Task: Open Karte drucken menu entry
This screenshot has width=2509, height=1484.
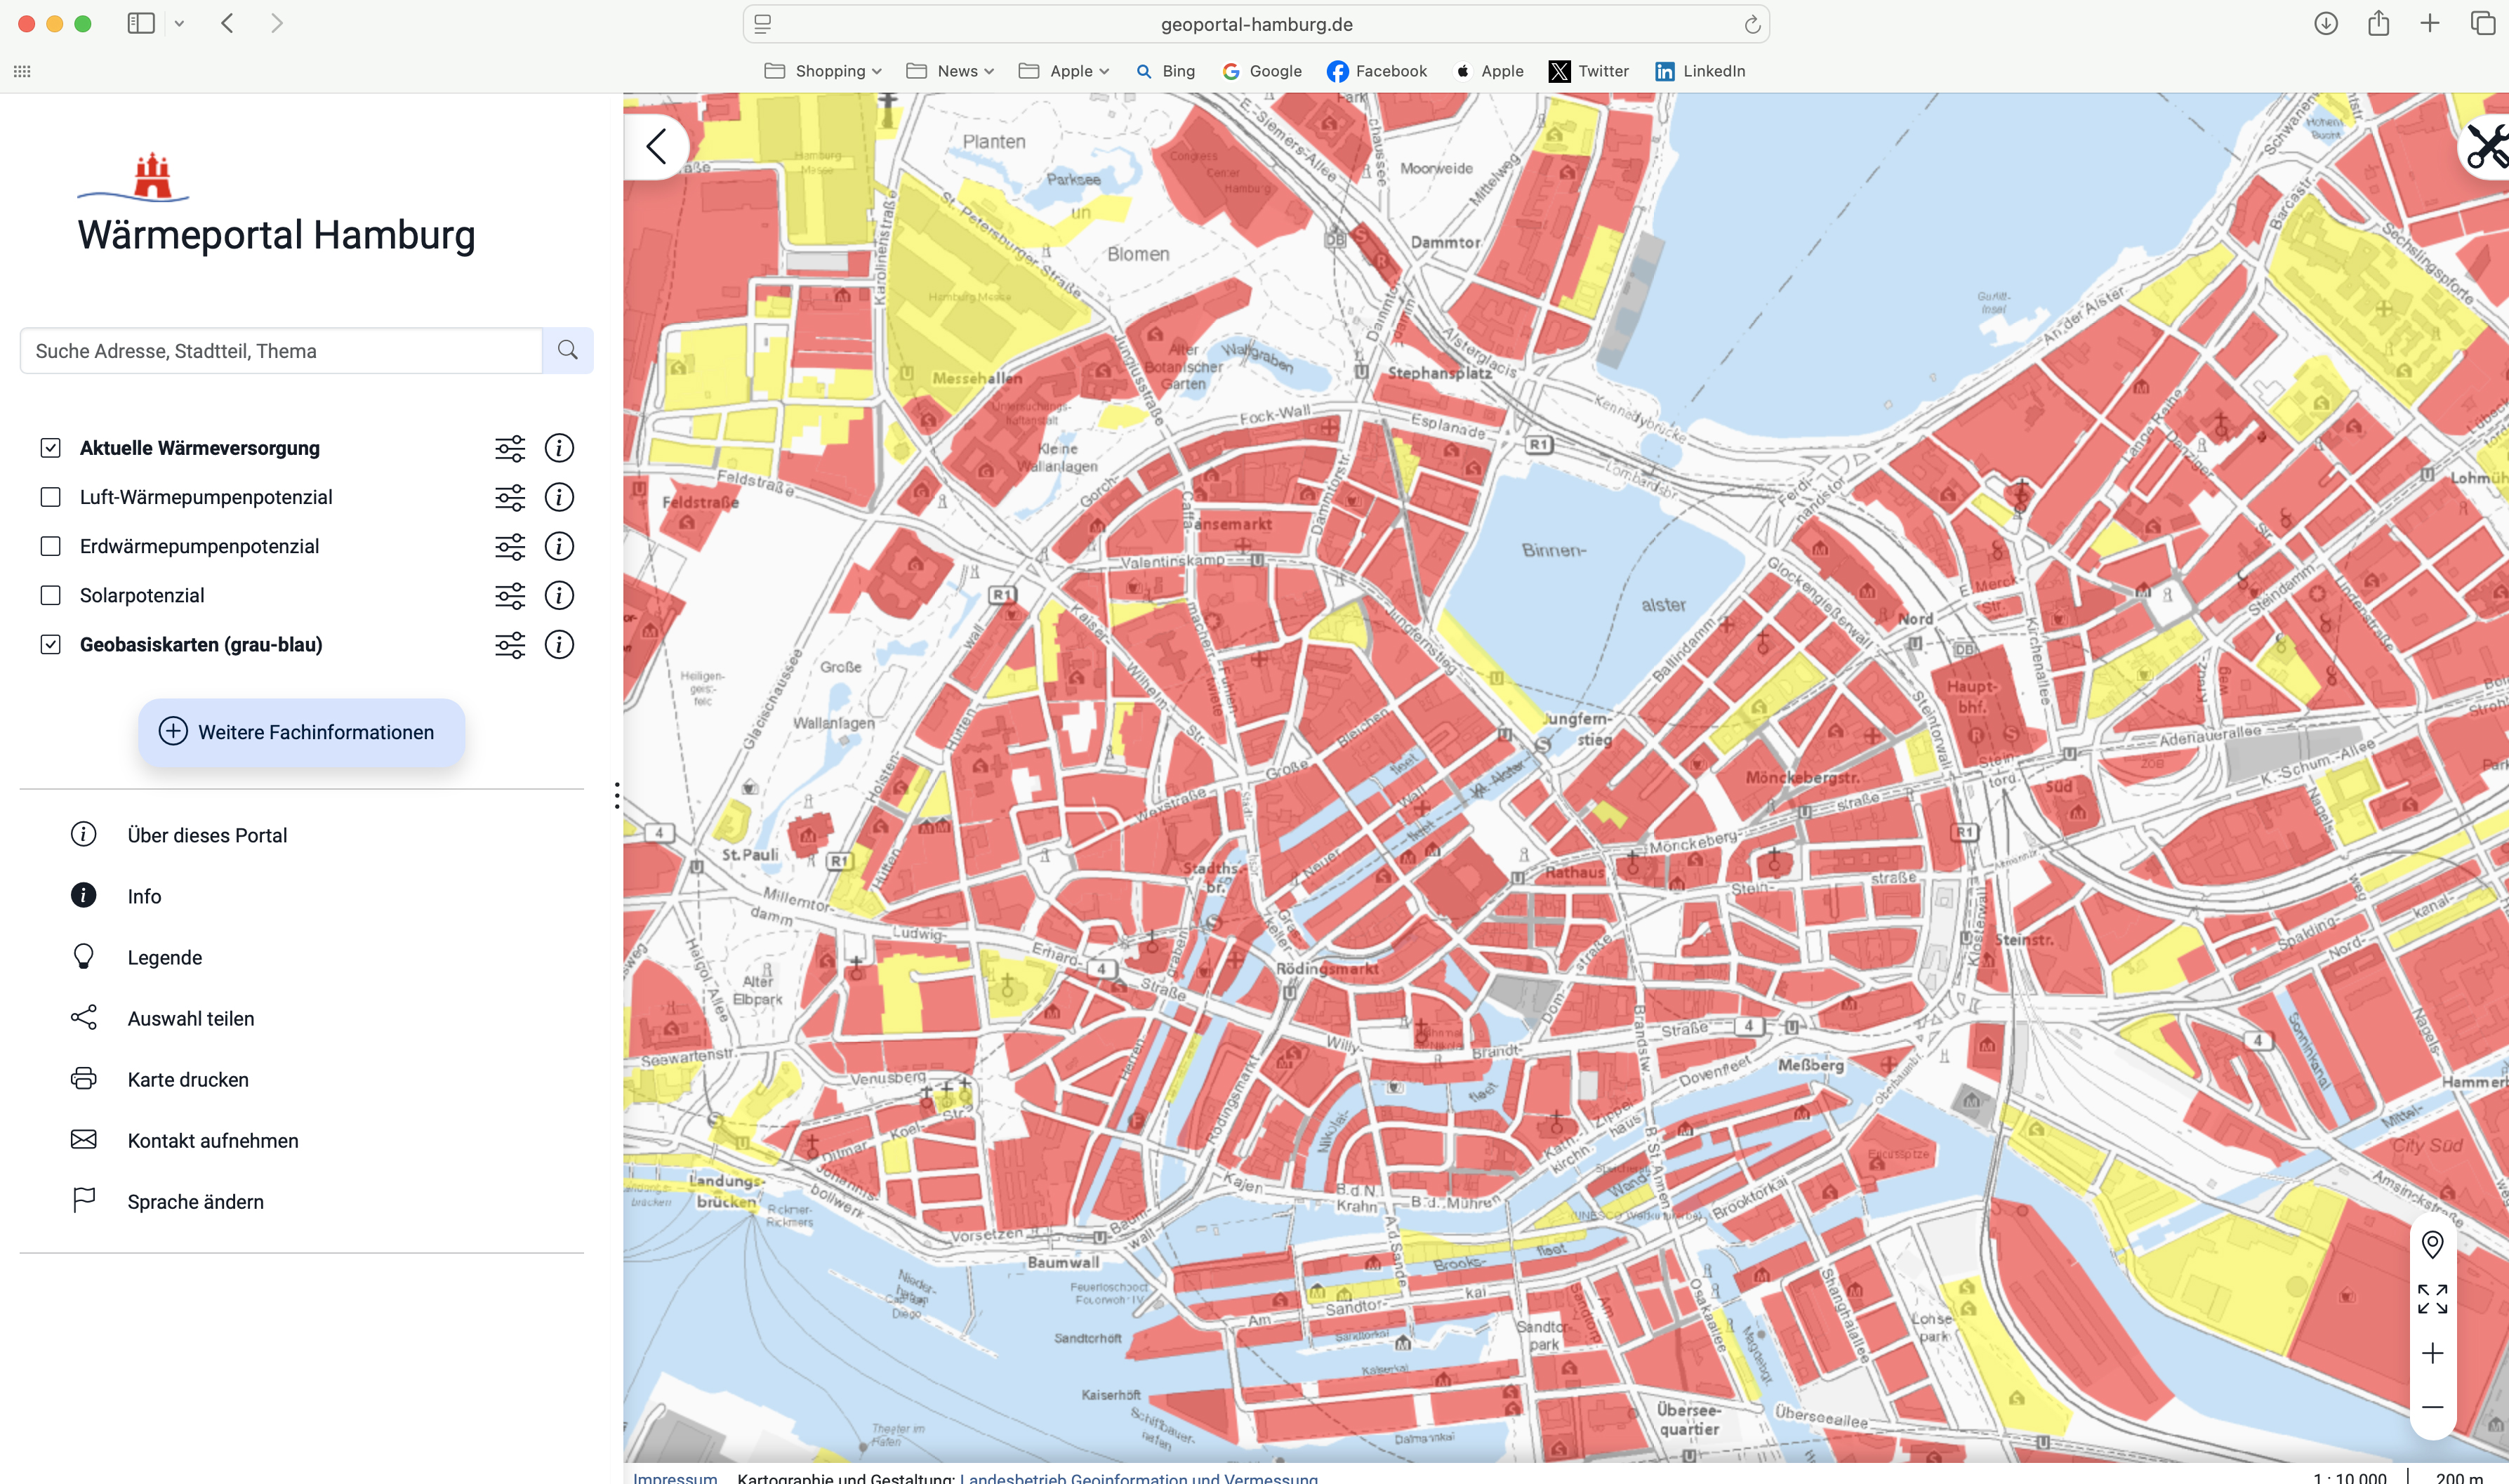Action: (187, 1080)
